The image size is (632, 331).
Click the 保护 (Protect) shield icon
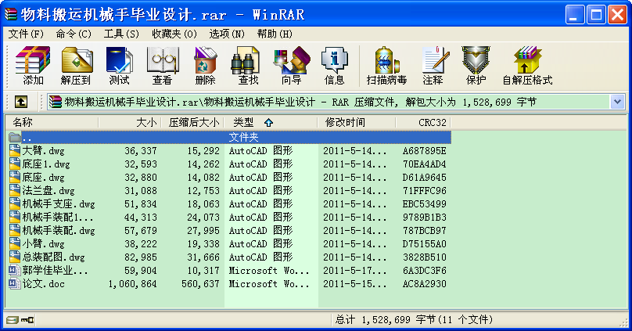(476, 66)
